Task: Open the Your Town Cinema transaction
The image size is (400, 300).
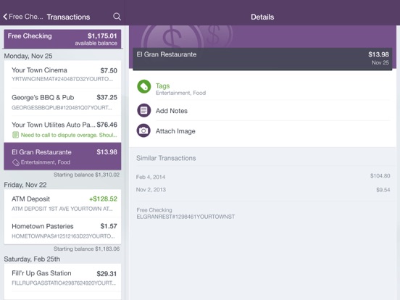Action: (62, 74)
